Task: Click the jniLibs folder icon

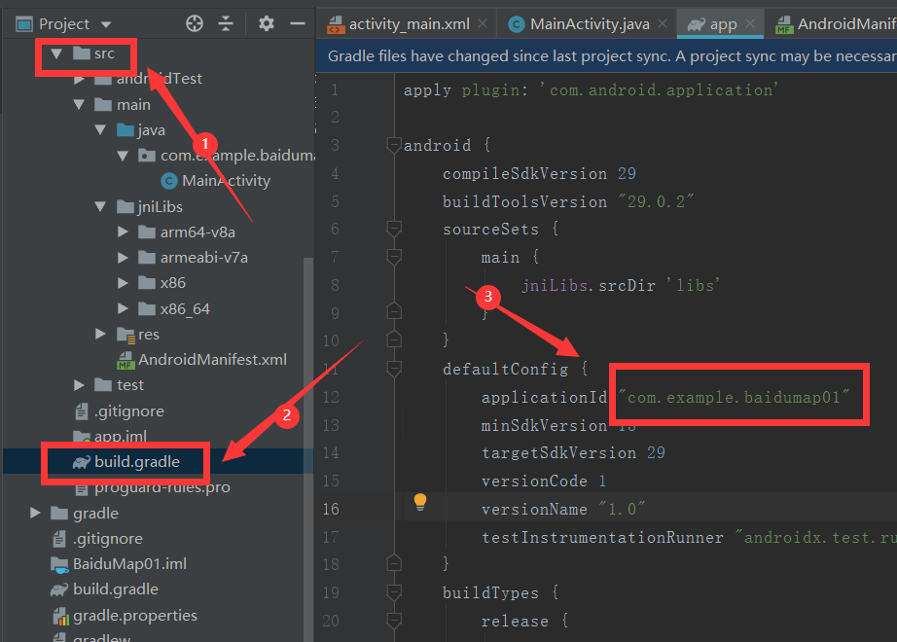Action: (126, 206)
